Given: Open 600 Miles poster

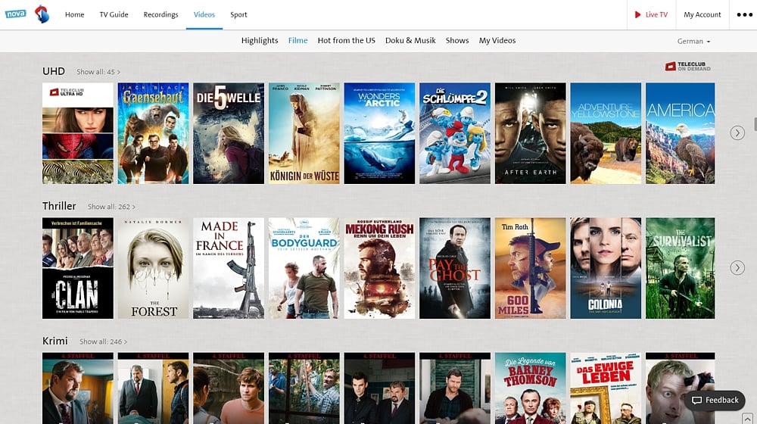Looking at the screenshot, I should 530,268.
